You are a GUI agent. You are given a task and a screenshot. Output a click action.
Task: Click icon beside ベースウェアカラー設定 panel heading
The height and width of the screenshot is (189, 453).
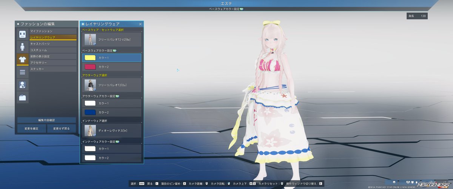[x=114, y=50]
